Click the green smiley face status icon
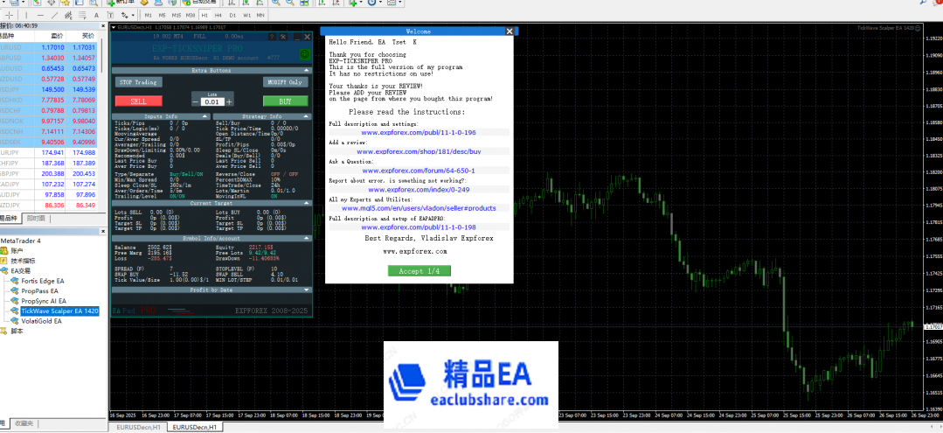Viewport: 943px width, 433px height. [x=305, y=53]
